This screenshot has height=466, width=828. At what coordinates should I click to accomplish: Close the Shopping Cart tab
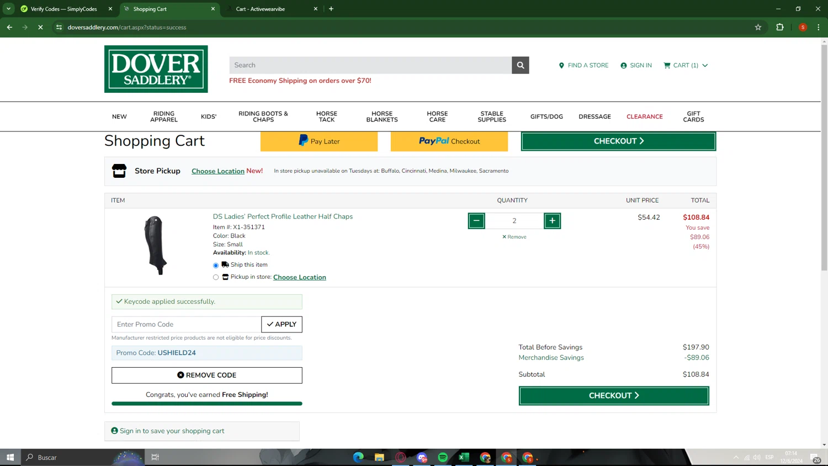click(x=213, y=9)
